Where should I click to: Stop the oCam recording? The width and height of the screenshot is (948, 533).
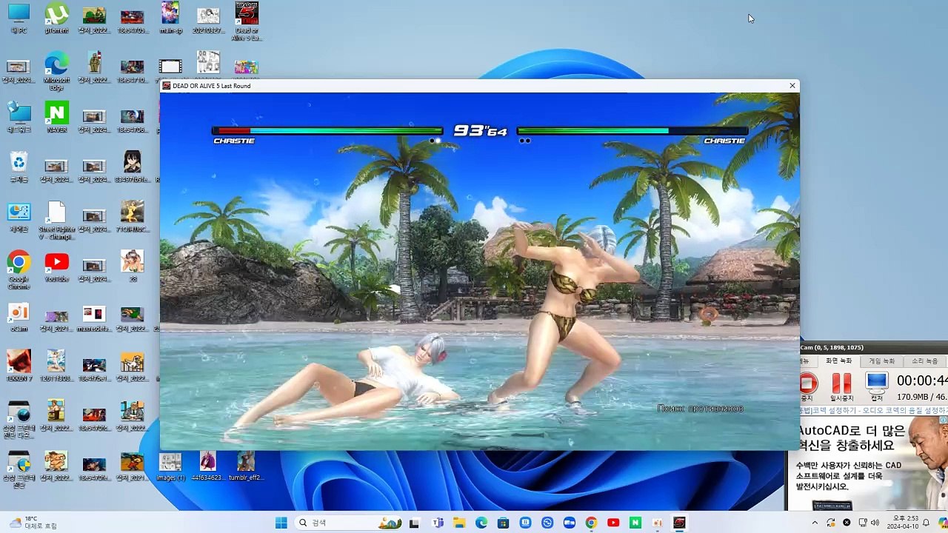808,386
